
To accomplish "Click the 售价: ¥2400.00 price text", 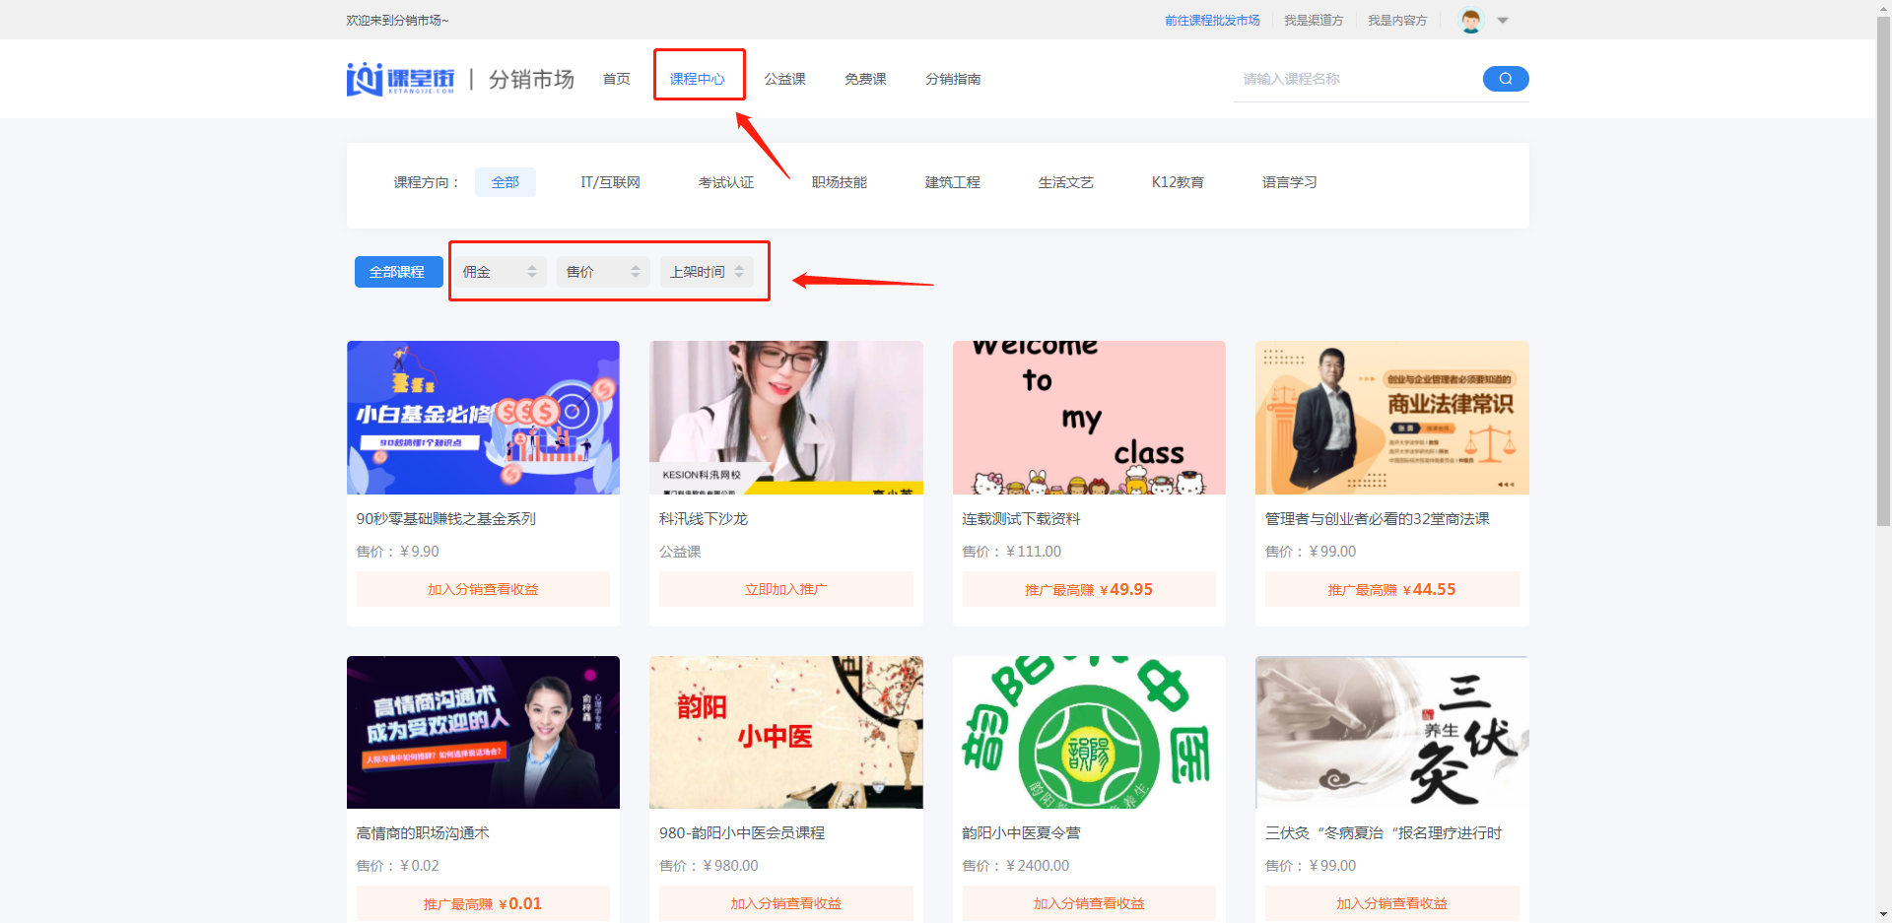I will point(1016,866).
